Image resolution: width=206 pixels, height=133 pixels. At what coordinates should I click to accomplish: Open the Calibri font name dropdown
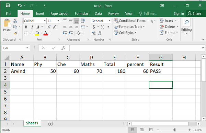click(45, 21)
